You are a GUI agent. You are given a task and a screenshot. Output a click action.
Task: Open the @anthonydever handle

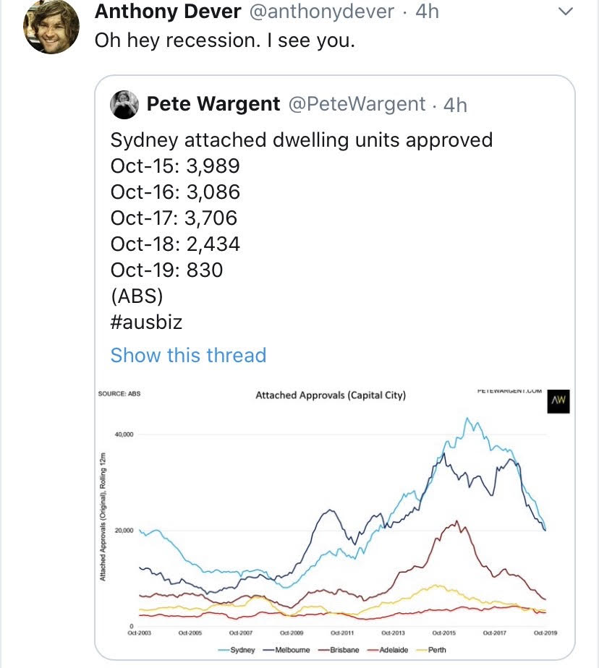pyautogui.click(x=322, y=12)
